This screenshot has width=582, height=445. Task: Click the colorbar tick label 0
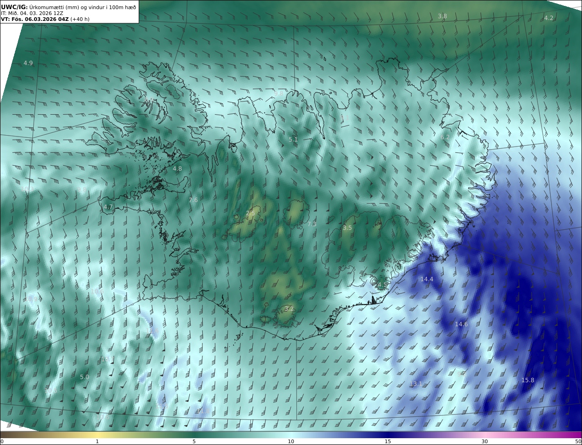[2, 442]
